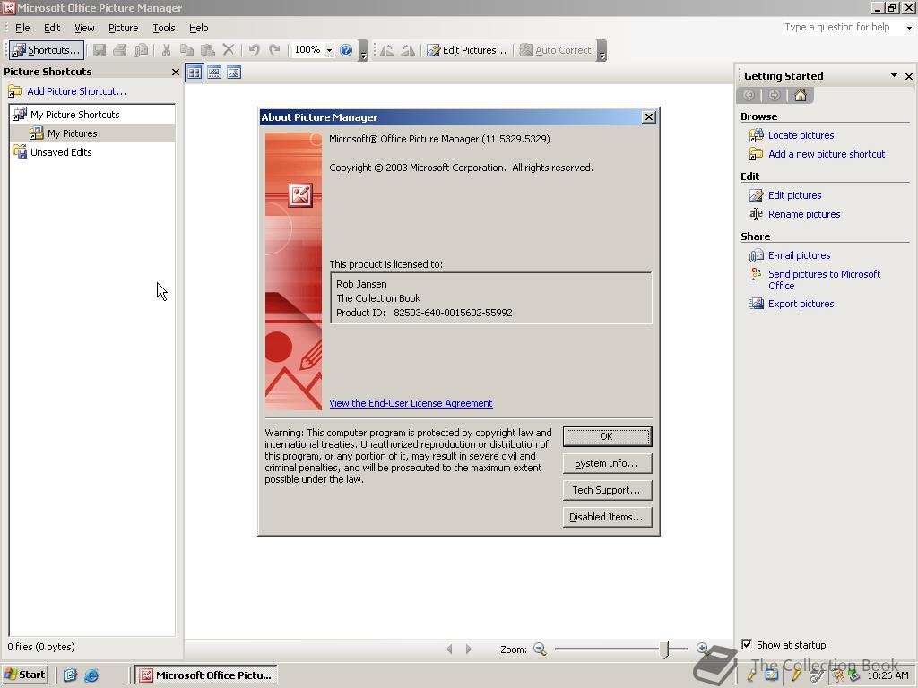Click the Type a question for help box
Screen dimensions: 918x688
coord(843,27)
